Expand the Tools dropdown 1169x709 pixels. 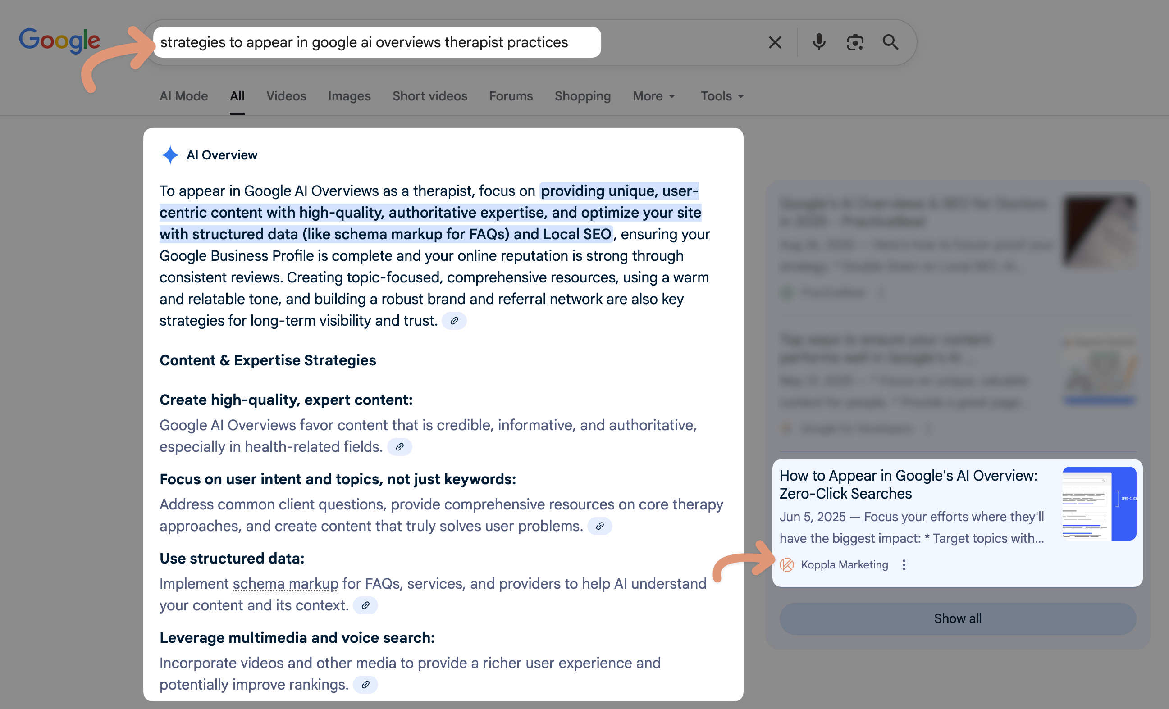[722, 96]
